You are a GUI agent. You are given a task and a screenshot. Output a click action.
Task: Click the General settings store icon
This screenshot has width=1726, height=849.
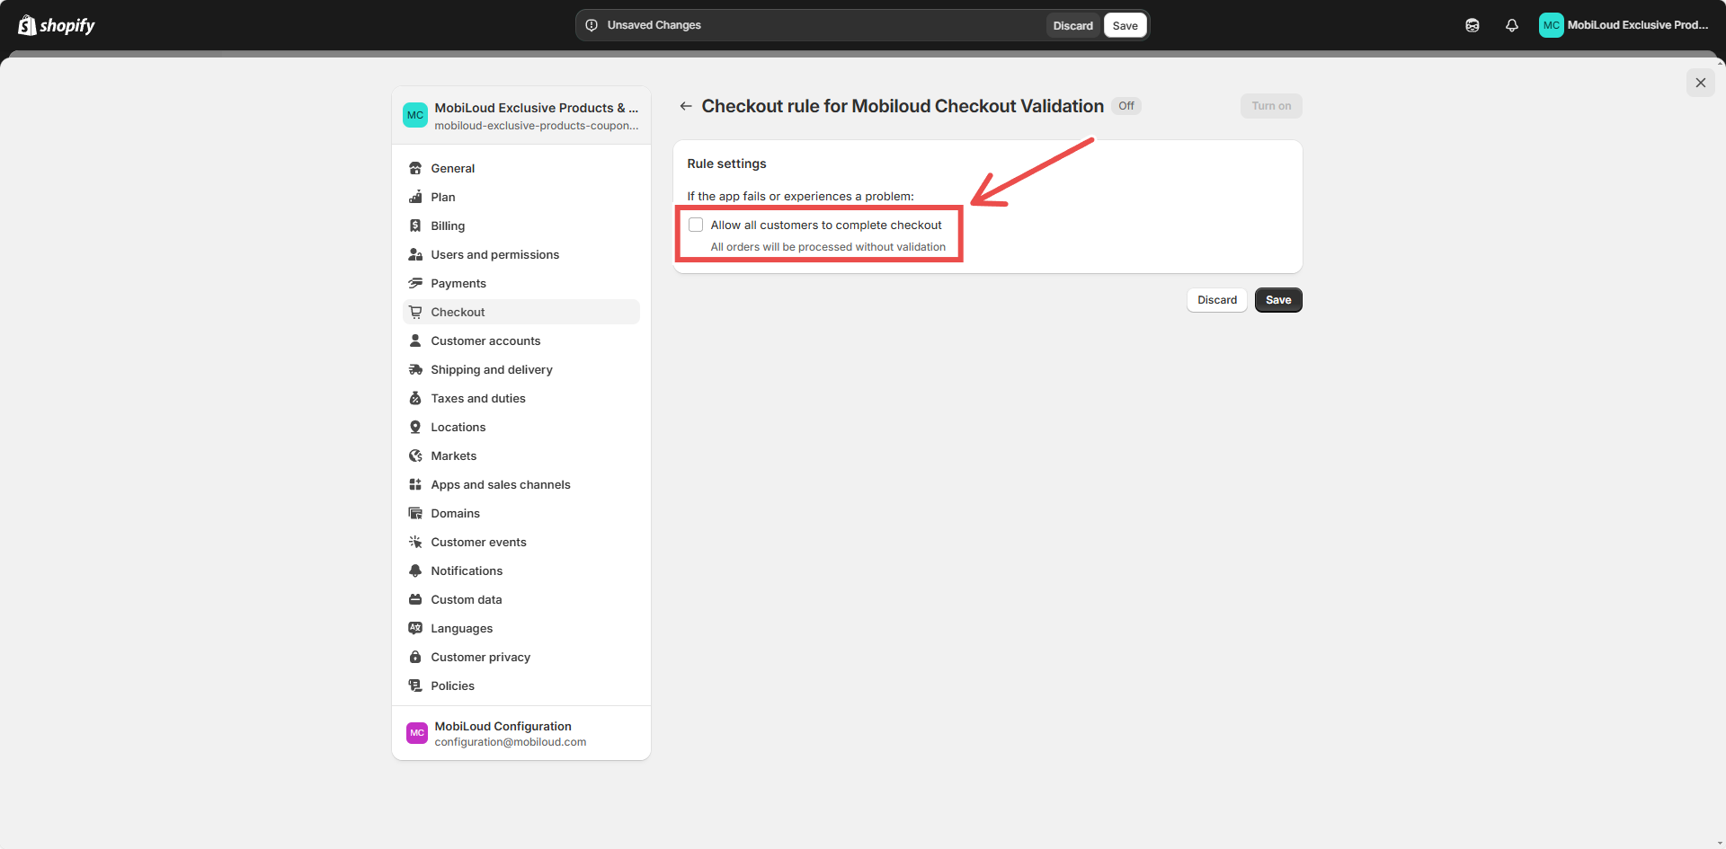point(415,168)
